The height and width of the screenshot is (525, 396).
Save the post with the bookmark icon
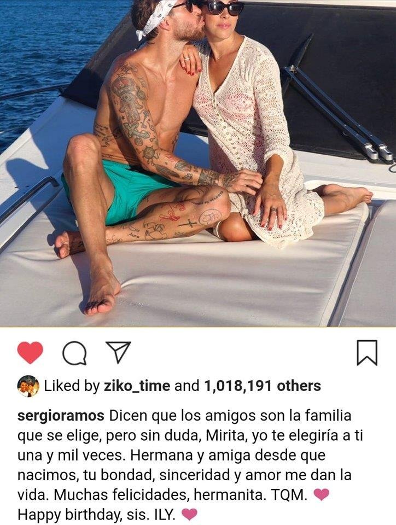coord(367,353)
